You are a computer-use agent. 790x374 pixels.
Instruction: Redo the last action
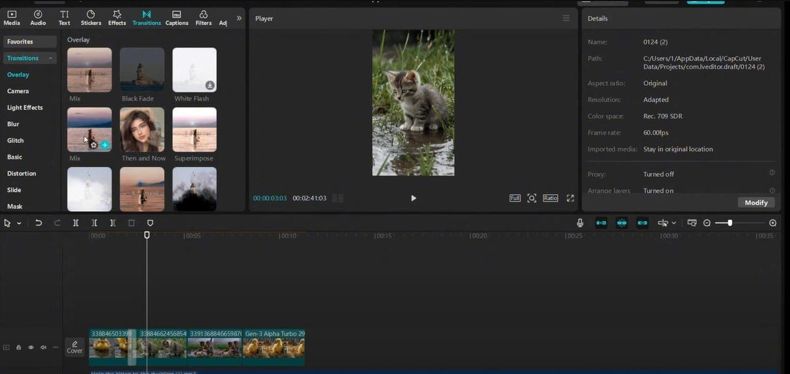point(57,223)
